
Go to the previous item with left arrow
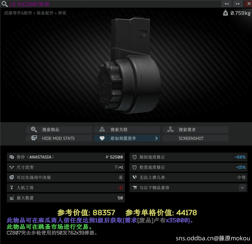coord(226,4)
